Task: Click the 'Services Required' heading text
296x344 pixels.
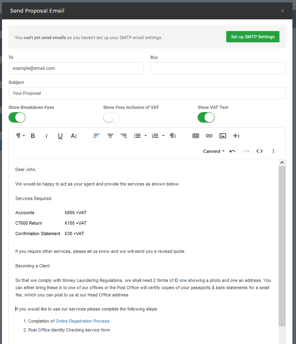Action: coord(33,198)
